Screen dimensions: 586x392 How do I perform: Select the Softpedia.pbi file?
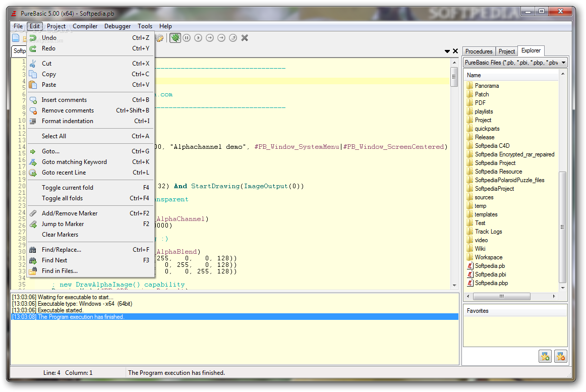490,274
